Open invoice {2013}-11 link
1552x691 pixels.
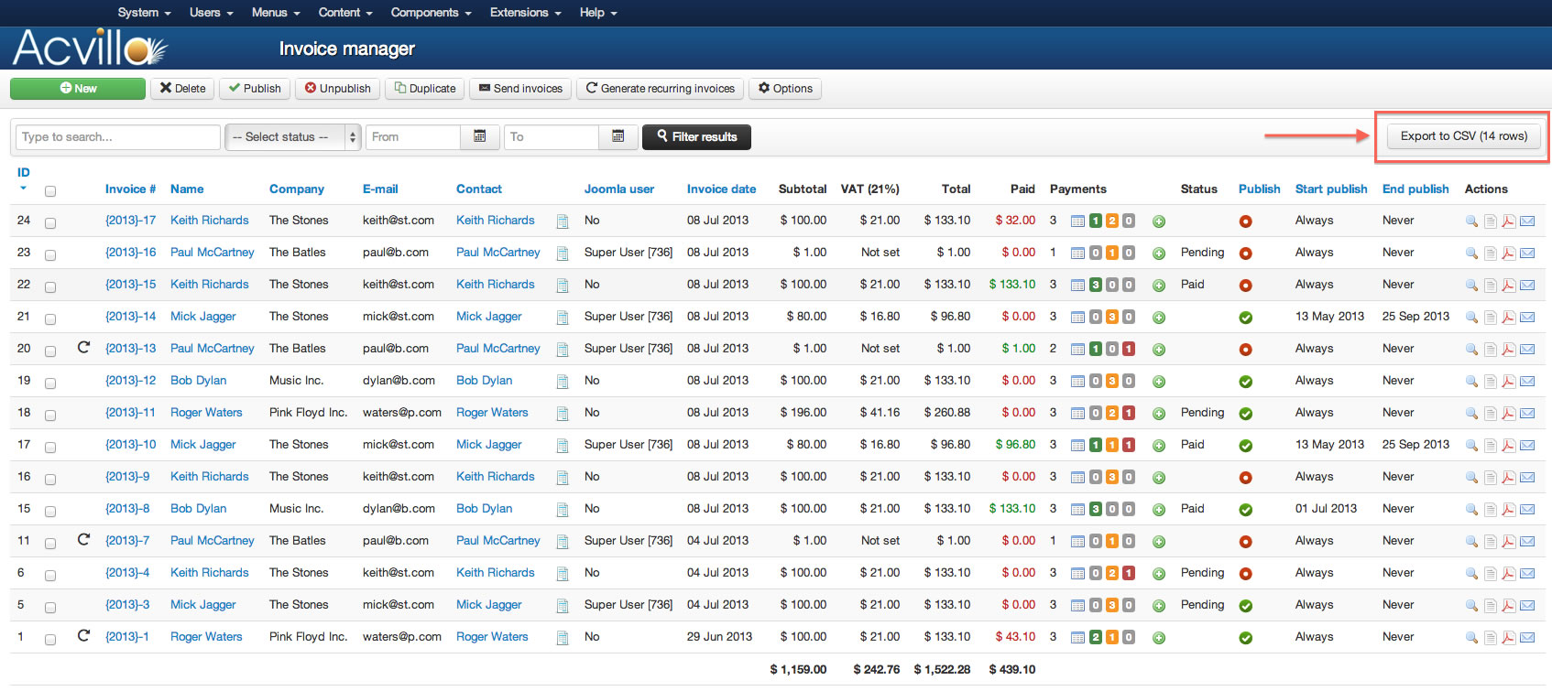pos(130,412)
